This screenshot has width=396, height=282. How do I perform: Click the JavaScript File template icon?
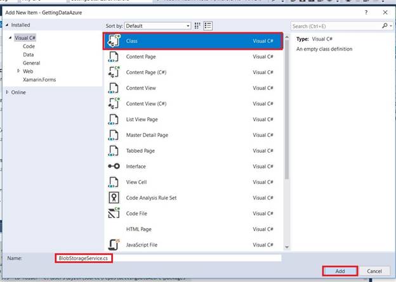pyautogui.click(x=114, y=245)
